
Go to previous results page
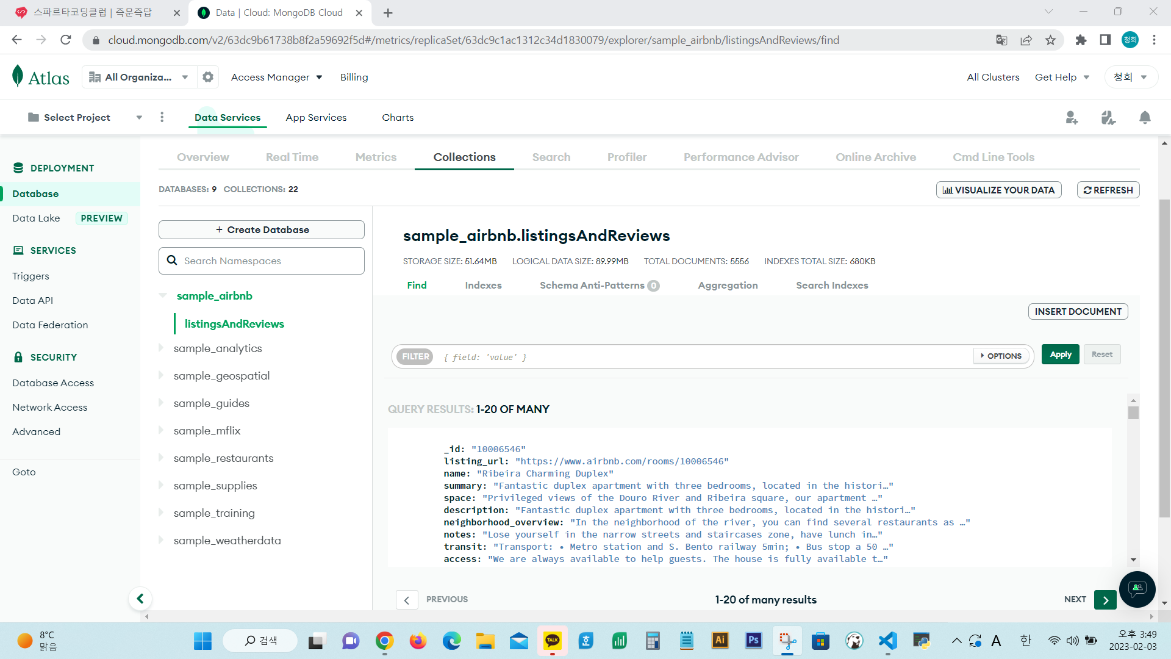[407, 600]
